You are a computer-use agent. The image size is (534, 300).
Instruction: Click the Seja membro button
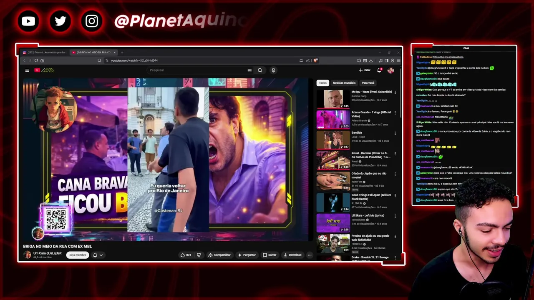point(78,255)
